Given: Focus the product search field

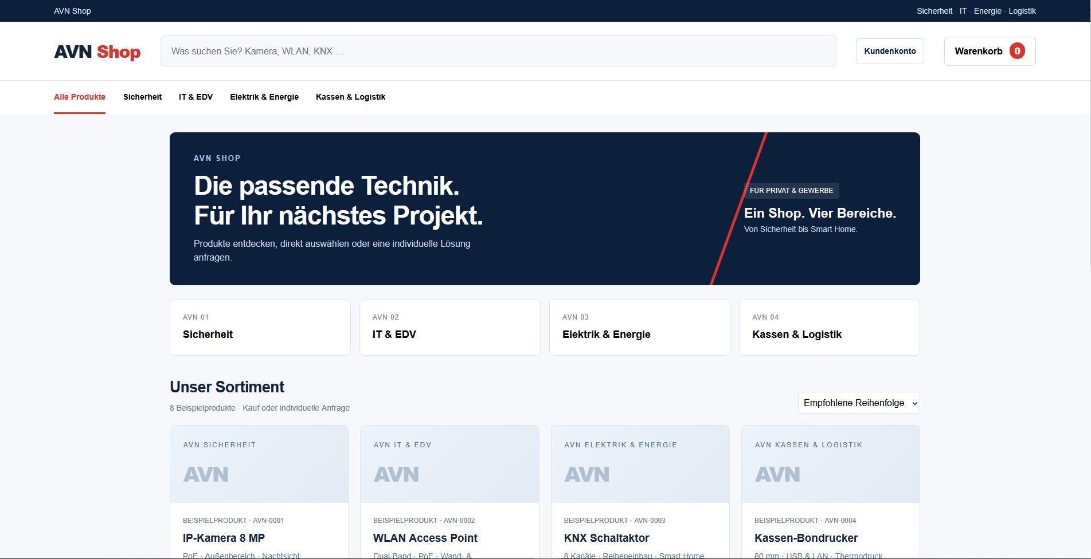Looking at the screenshot, I should click(x=498, y=51).
